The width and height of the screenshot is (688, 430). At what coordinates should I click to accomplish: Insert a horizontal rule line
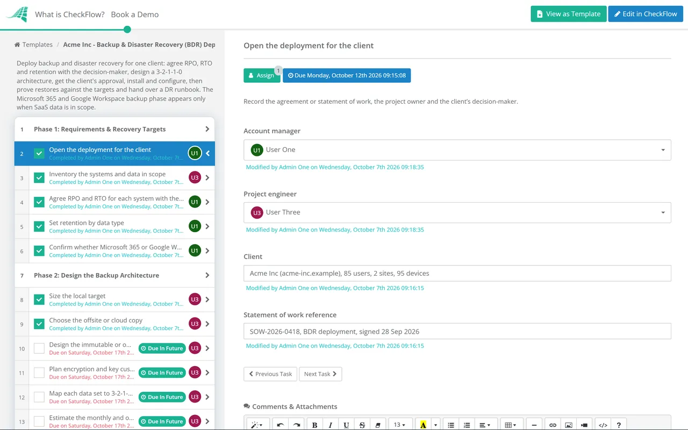(x=534, y=425)
